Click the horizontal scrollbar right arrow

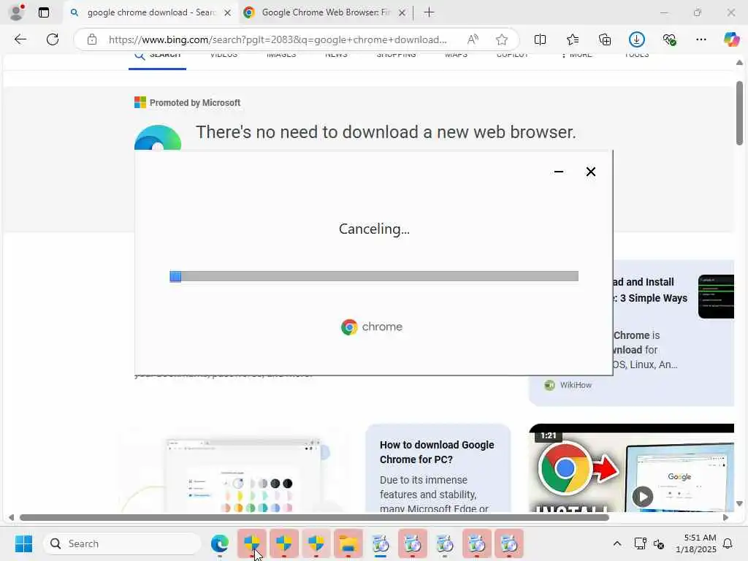[x=725, y=518]
